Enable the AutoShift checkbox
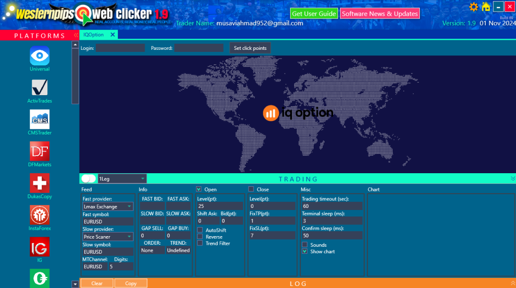This screenshot has width=516, height=288. [x=200, y=230]
